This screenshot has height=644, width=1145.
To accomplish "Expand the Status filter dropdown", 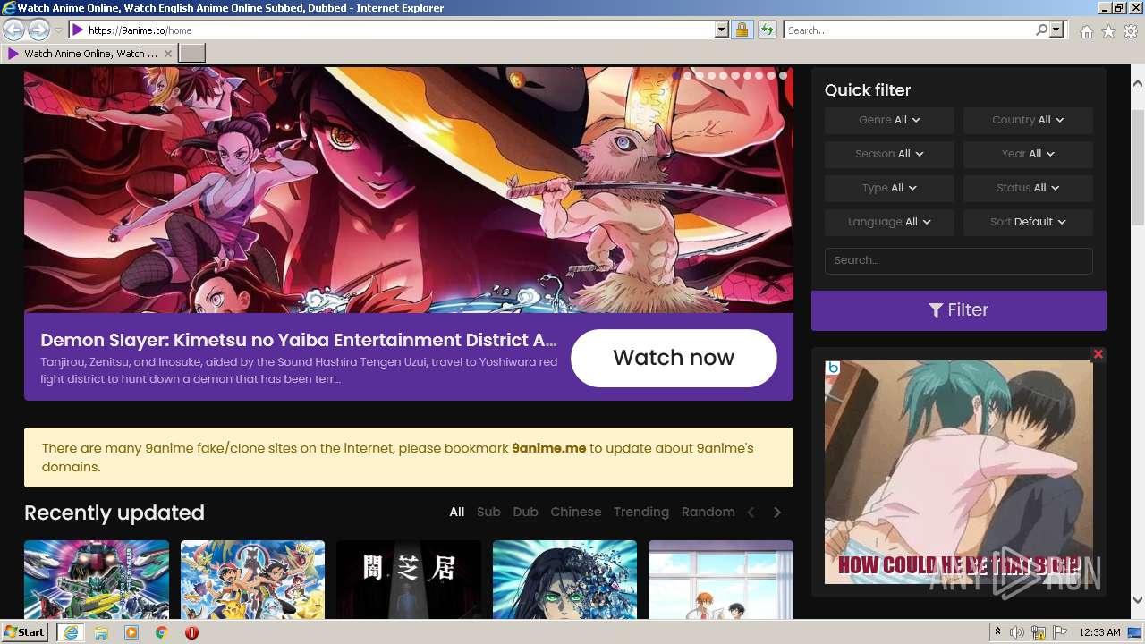I will click(x=1028, y=188).
